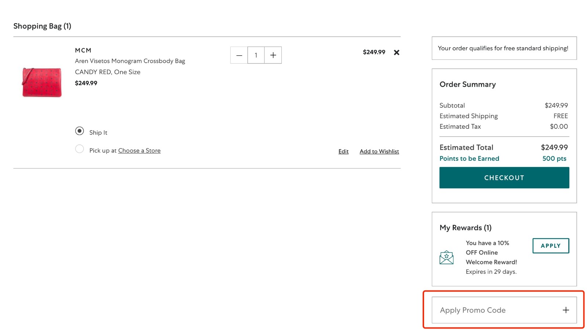Click the 500 pts value
The width and height of the screenshot is (587, 330).
(x=554, y=159)
